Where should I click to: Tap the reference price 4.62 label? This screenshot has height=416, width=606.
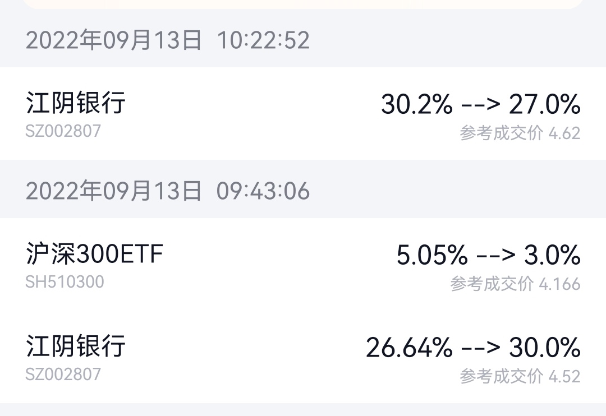pos(520,133)
